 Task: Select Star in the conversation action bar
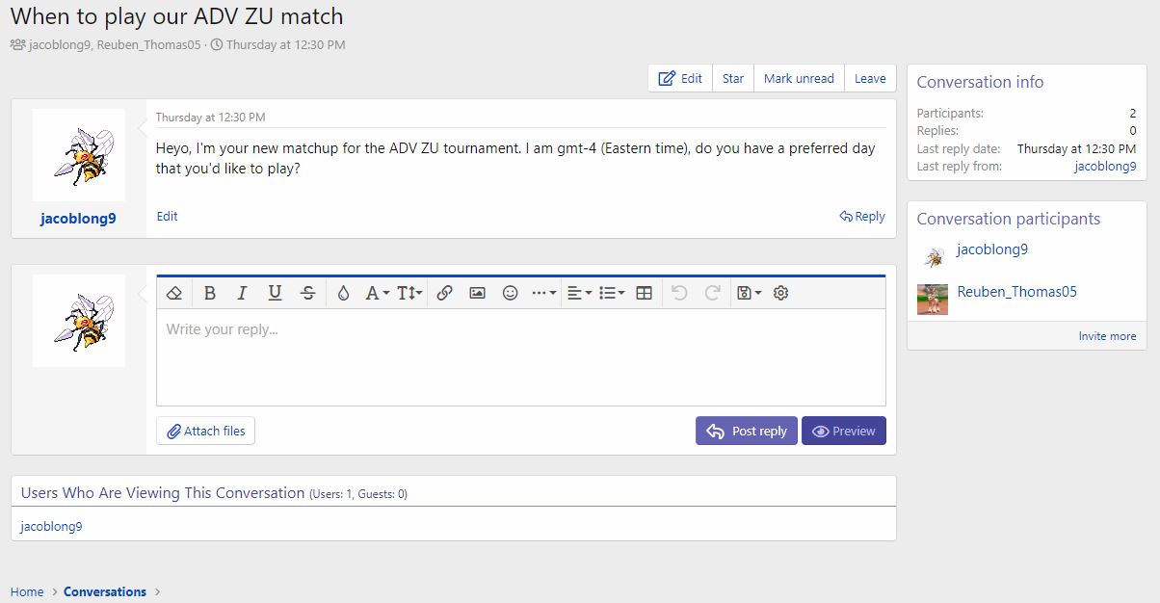pyautogui.click(x=733, y=79)
